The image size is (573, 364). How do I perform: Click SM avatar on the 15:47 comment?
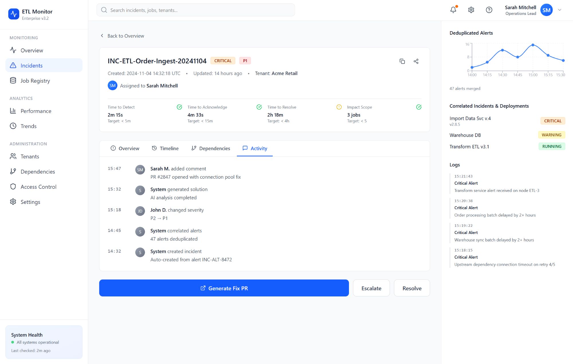pyautogui.click(x=140, y=170)
